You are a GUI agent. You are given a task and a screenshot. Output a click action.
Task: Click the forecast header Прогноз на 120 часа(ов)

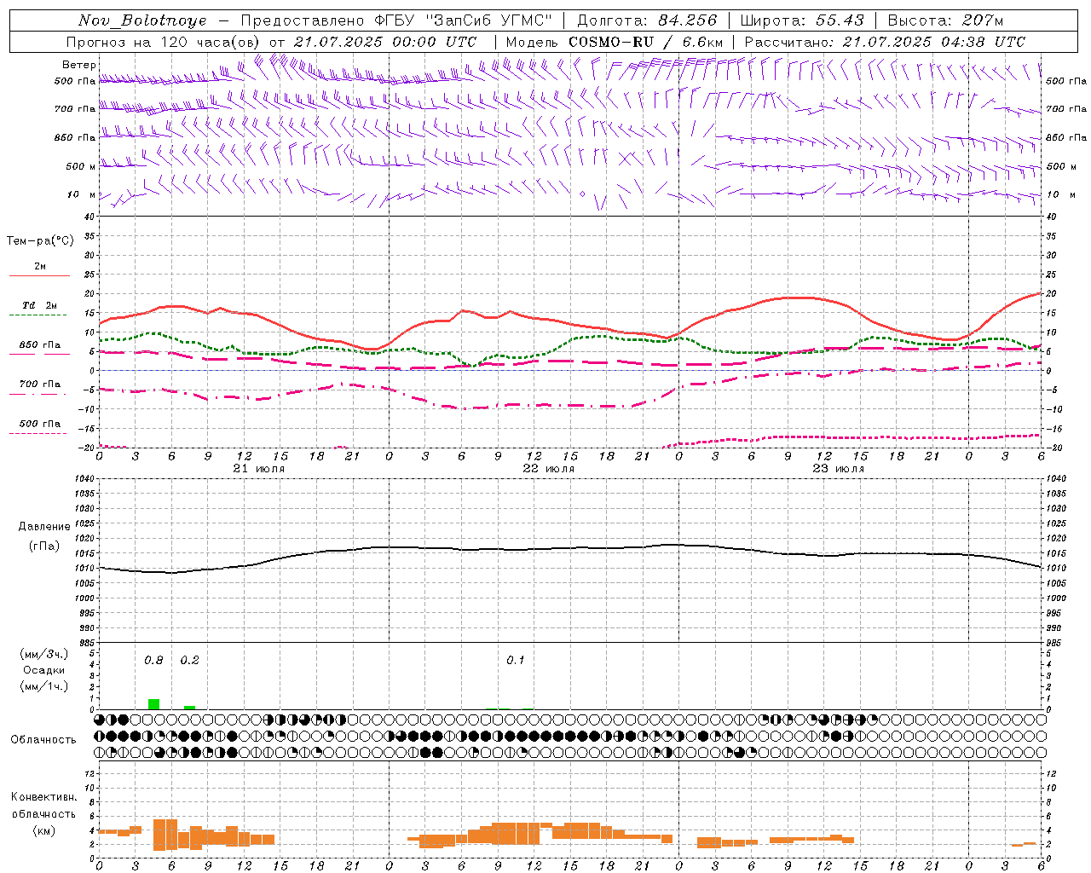click(164, 42)
